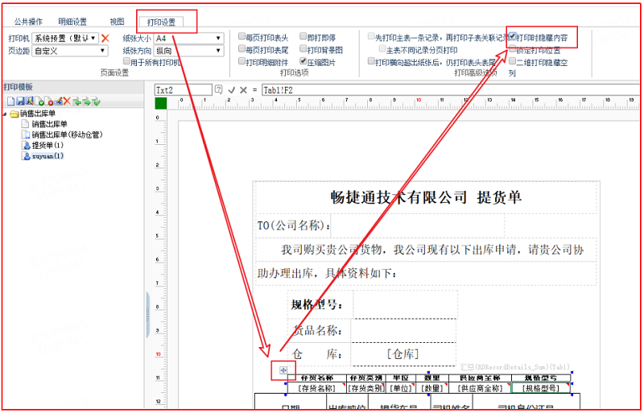
Task: Click the red X delete template icon
Action: pos(67,101)
